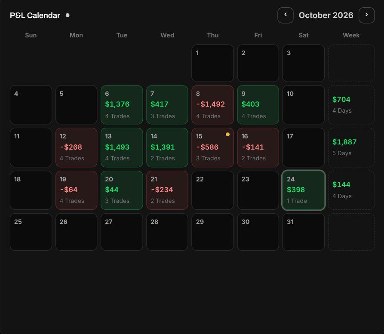Click the -$586 amount on October 15
Image resolution: width=384 pixels, height=334 pixels.
coord(207,147)
